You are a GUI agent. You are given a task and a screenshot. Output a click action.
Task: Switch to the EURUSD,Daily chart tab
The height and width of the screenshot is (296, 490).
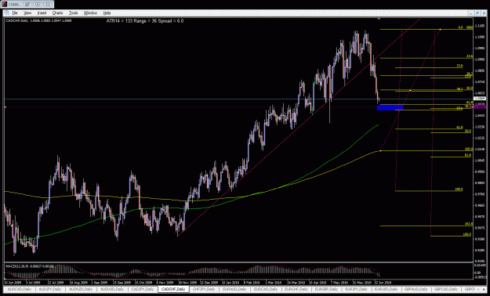[x=387, y=289]
